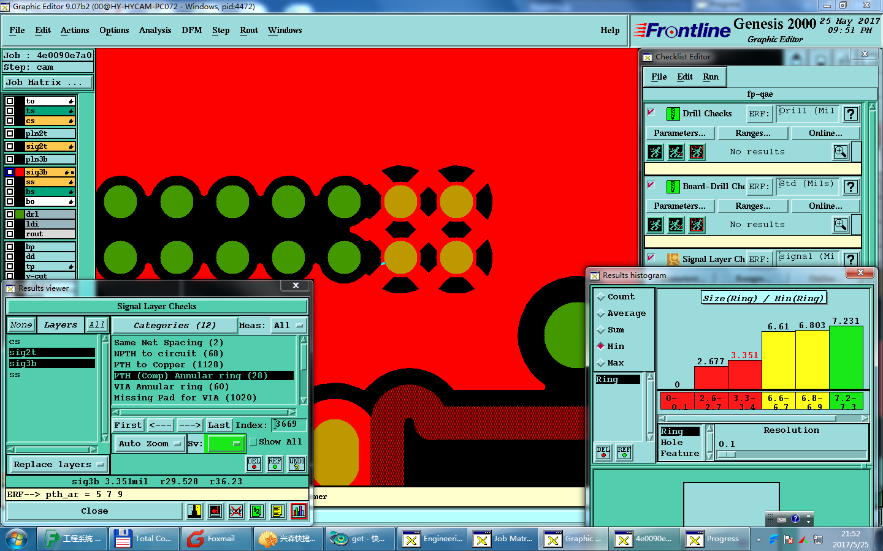The height and width of the screenshot is (551, 883).
Task: Open Analysis menu in Graphic Editor
Action: 155,31
